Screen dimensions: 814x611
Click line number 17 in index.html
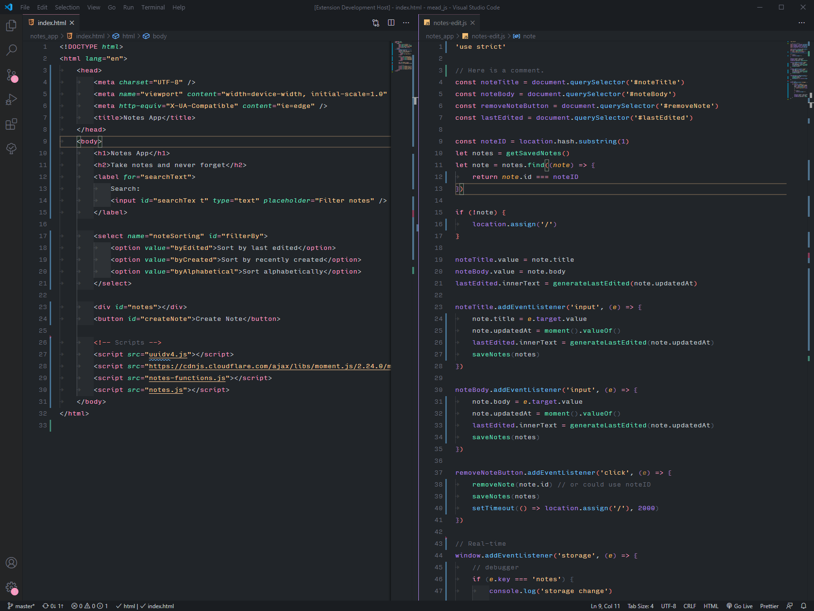pyautogui.click(x=43, y=236)
